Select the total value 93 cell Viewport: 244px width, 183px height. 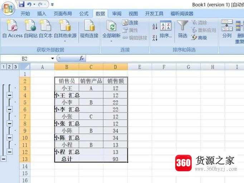115,159
